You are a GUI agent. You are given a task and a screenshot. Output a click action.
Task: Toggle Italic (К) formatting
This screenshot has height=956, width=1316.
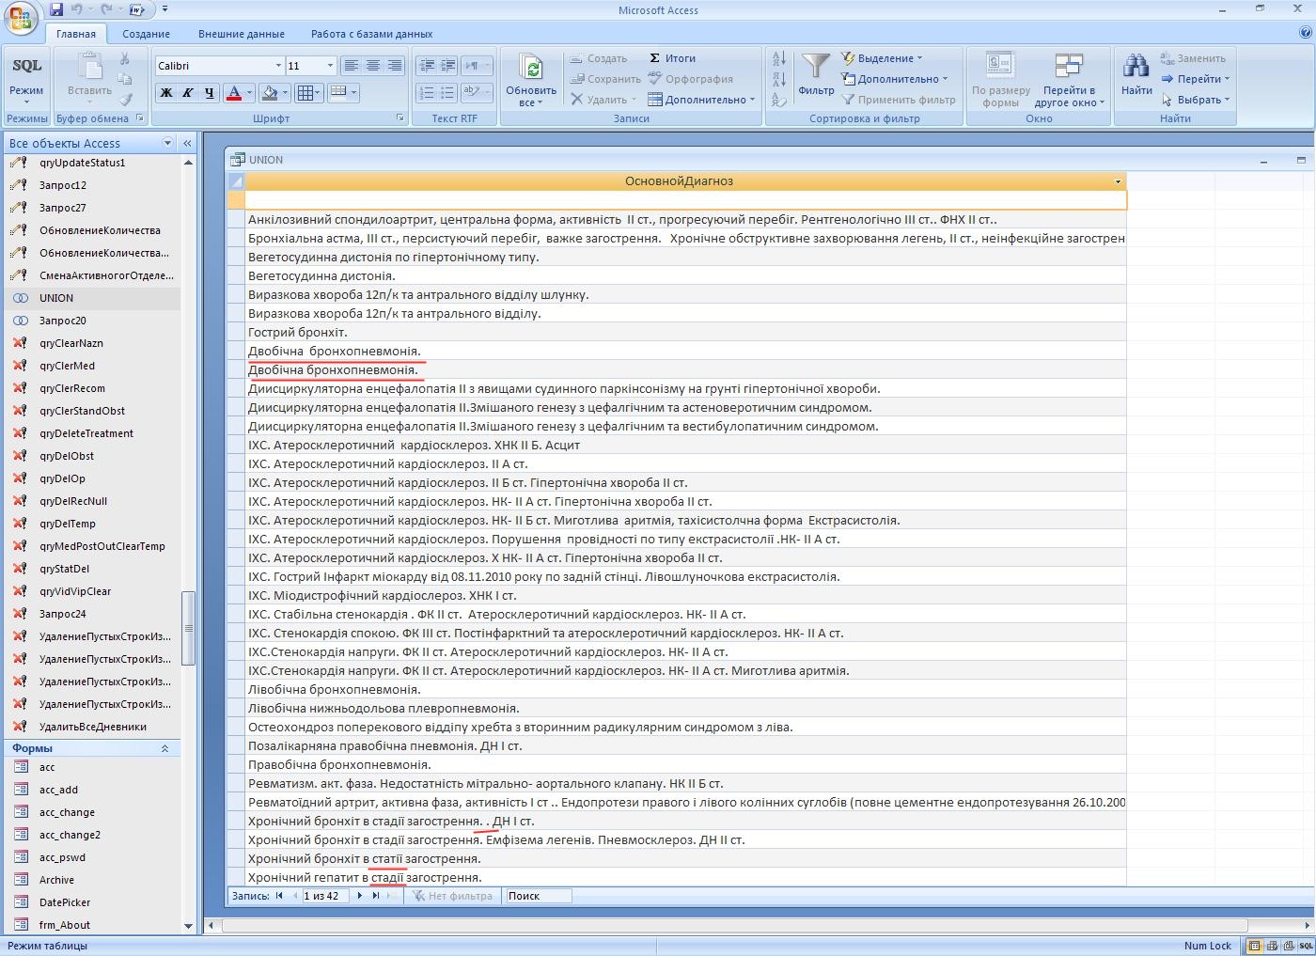click(187, 93)
